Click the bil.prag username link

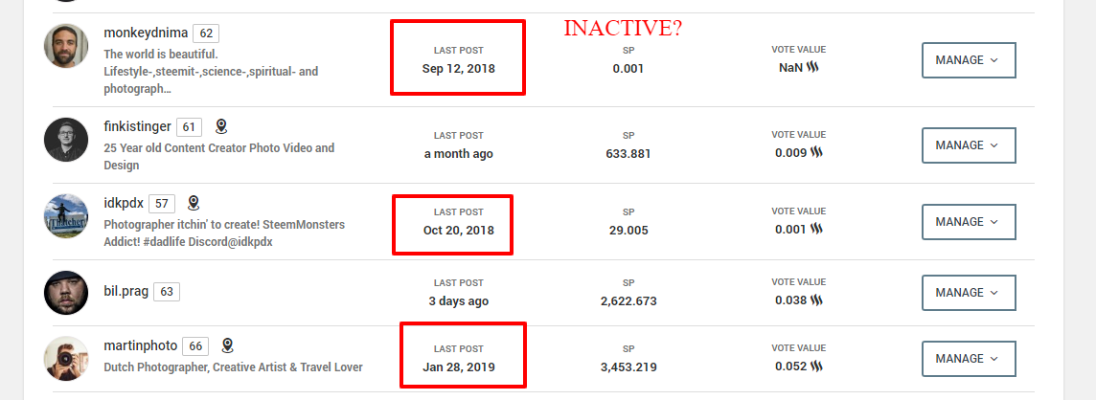tap(126, 291)
